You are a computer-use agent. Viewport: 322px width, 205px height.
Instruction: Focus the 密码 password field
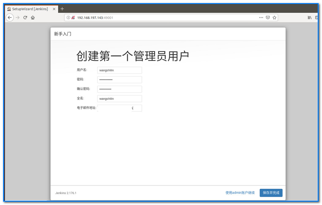click(x=119, y=80)
